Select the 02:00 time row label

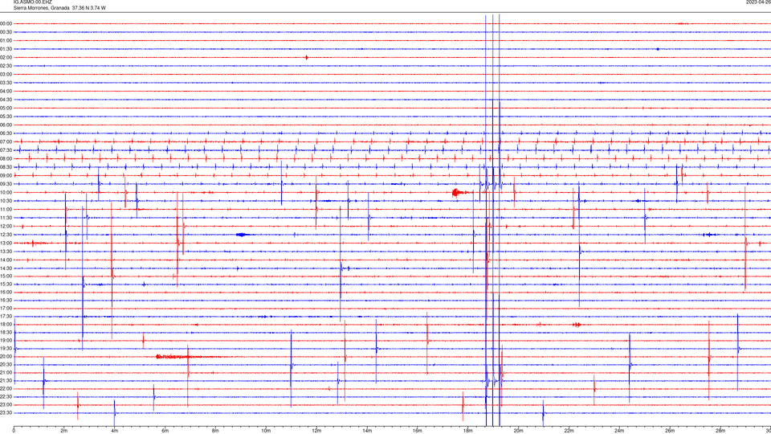click(6, 58)
